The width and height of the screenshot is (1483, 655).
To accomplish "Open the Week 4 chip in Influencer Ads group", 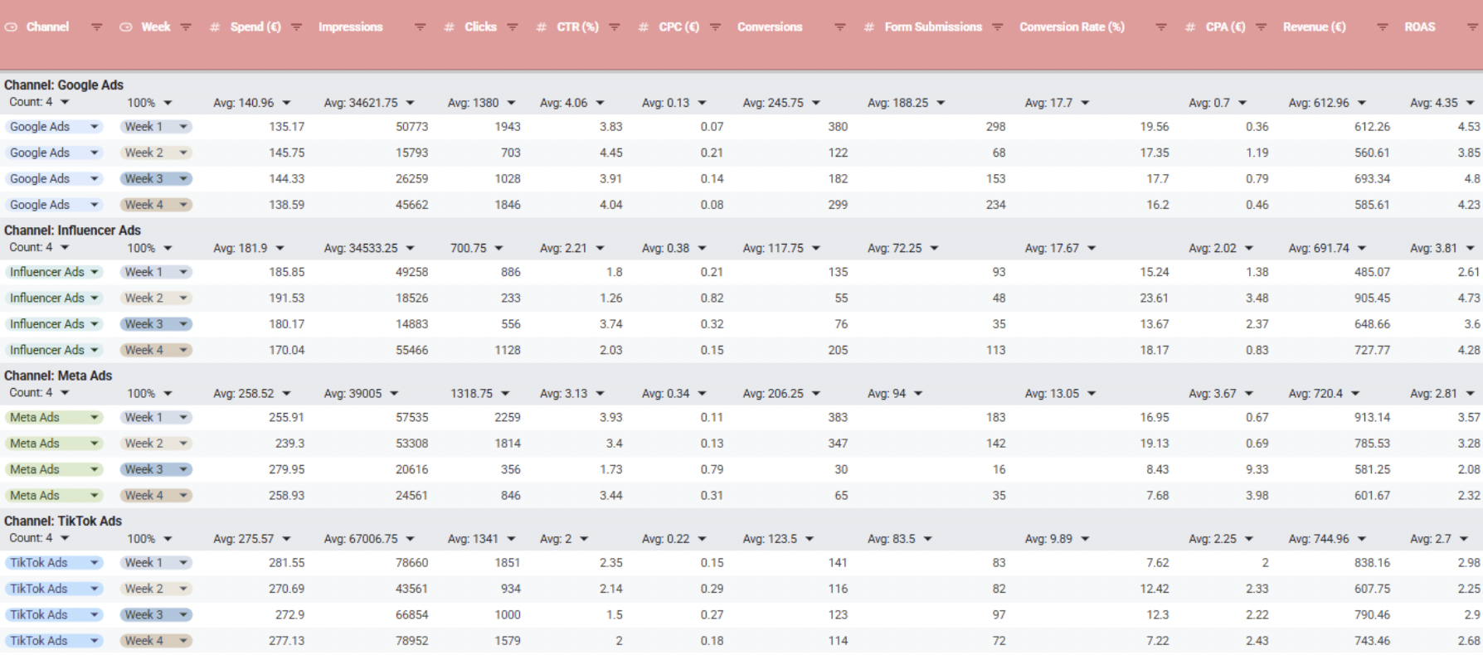I will [x=156, y=350].
